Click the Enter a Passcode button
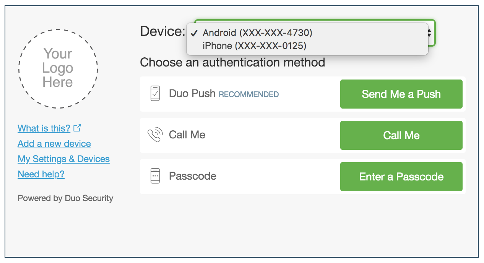484x263 pixels. tap(401, 176)
